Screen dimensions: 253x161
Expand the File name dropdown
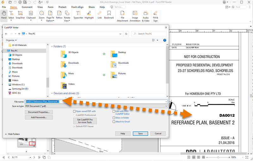pyautogui.click(x=166, y=102)
